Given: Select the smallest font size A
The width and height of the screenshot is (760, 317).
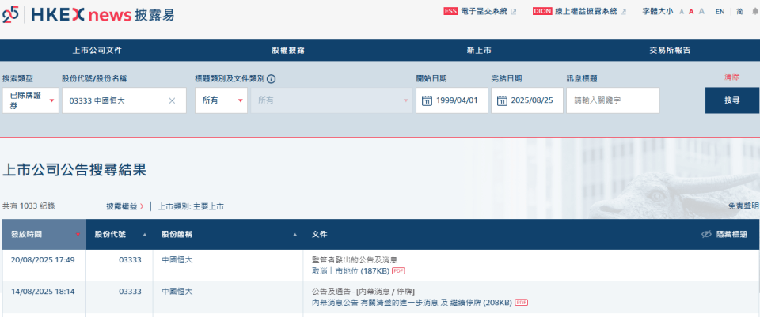Looking at the screenshot, I should click(x=682, y=12).
